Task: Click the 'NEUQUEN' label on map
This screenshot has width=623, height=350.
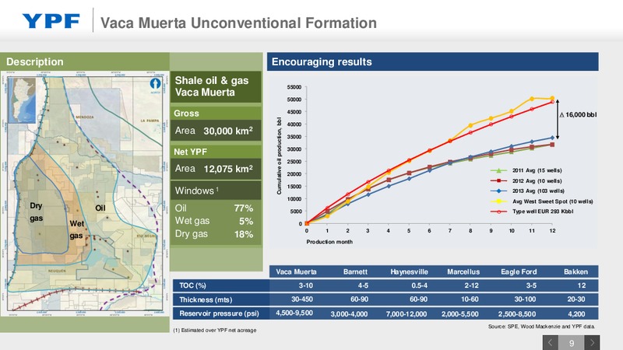Action: 57,271
